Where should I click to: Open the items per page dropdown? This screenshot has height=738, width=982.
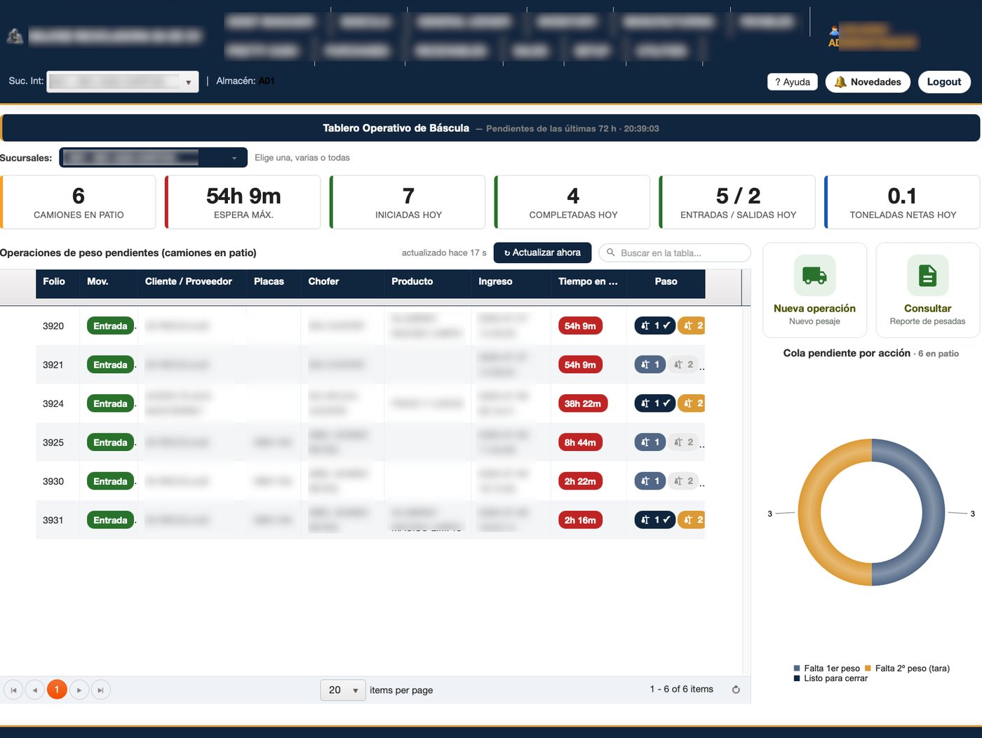point(343,690)
